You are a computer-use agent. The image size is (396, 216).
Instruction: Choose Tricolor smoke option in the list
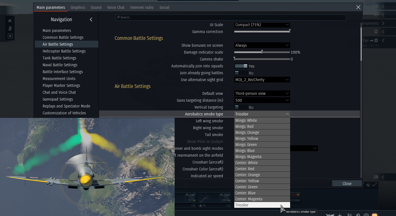(x=262, y=205)
